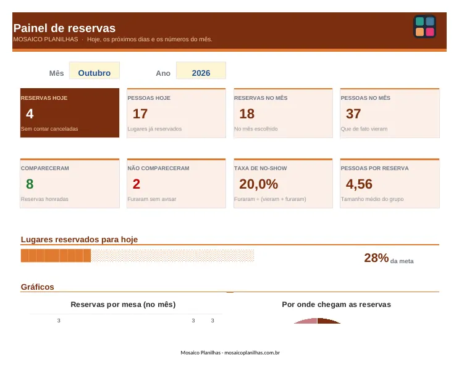Click the dotted unfilled portion of progress bar
The height and width of the screenshot is (368, 459).
(x=172, y=256)
